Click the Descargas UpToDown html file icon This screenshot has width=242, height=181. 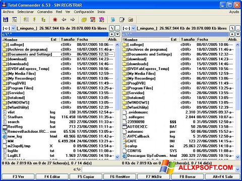pyautogui.click(x=125, y=155)
